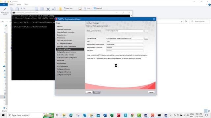
Task: Open the New item dropdown in Explorer
Action: (69, 8)
